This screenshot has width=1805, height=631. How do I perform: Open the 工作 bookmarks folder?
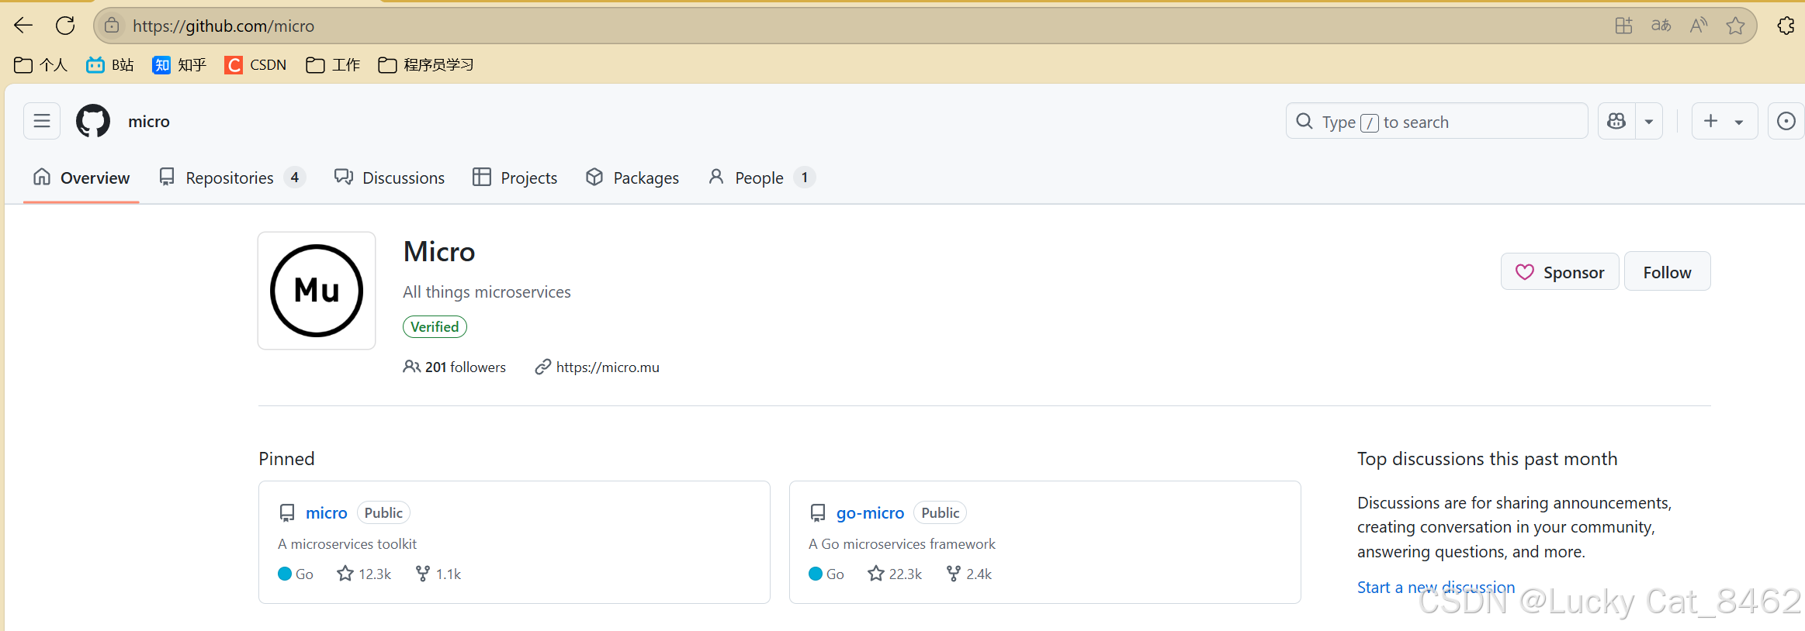coord(334,65)
